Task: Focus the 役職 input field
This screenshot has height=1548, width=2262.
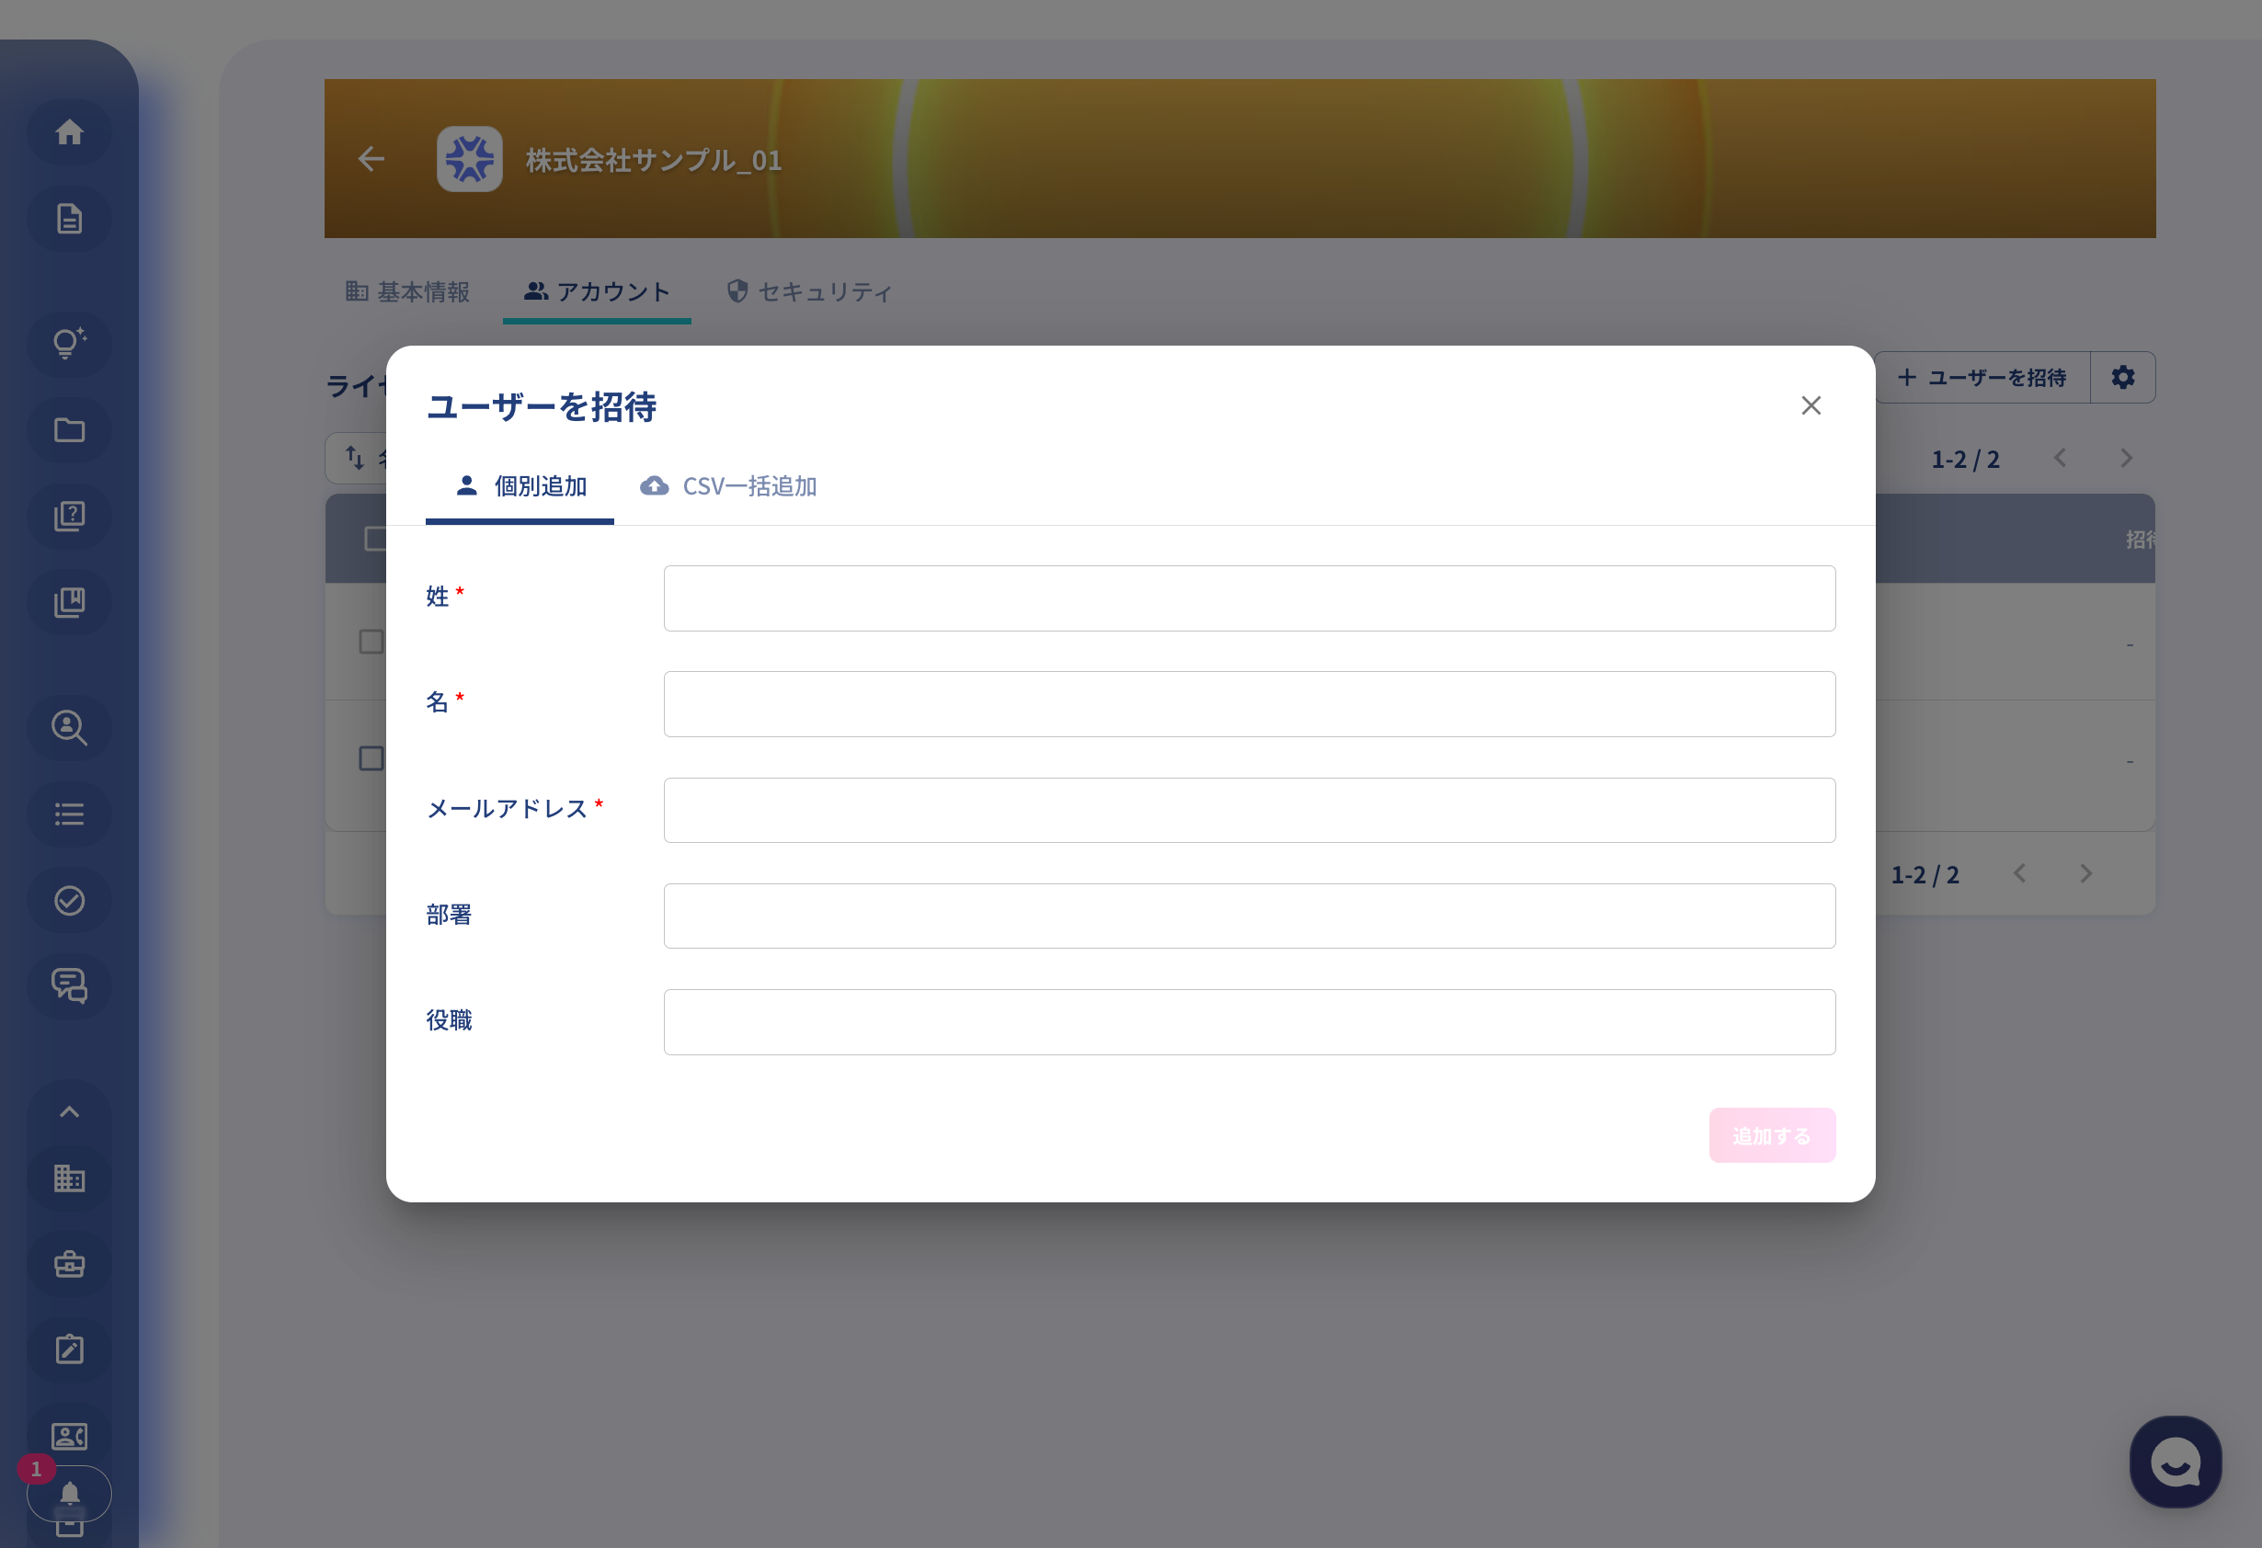Action: (1250, 1022)
